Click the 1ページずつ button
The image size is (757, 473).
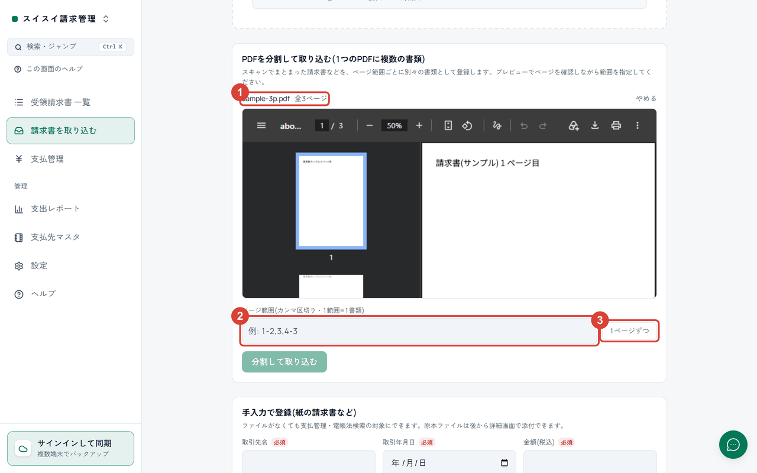pyautogui.click(x=630, y=331)
